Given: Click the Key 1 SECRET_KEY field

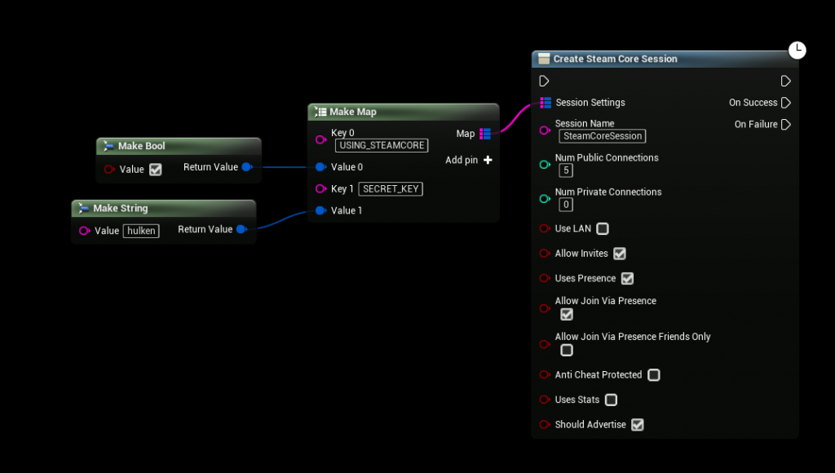Looking at the screenshot, I should click(391, 189).
